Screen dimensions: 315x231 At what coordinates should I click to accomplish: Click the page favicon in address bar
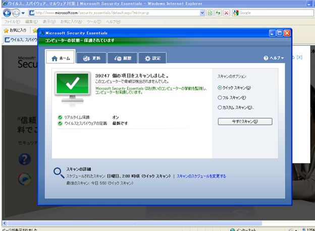32,13
